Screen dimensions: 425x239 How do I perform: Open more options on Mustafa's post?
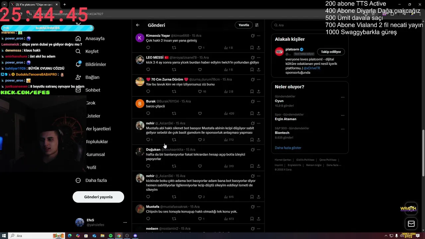click(259, 207)
